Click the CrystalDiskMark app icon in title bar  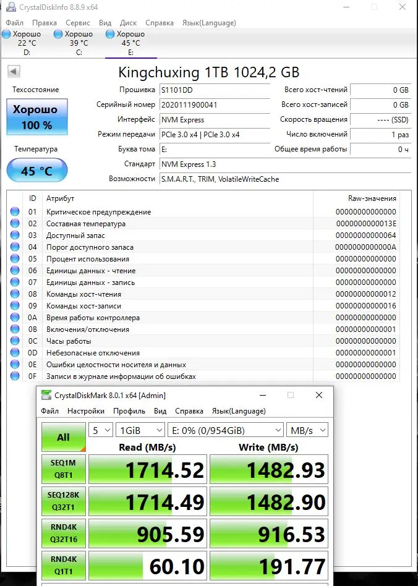pos(46,395)
